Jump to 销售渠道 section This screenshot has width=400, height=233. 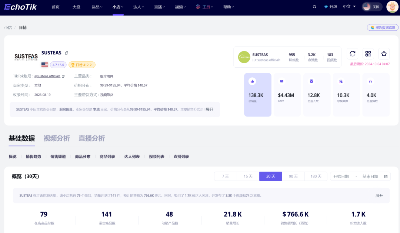(x=58, y=156)
